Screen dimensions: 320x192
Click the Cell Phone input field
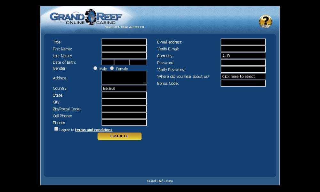pyautogui.click(x=124, y=116)
